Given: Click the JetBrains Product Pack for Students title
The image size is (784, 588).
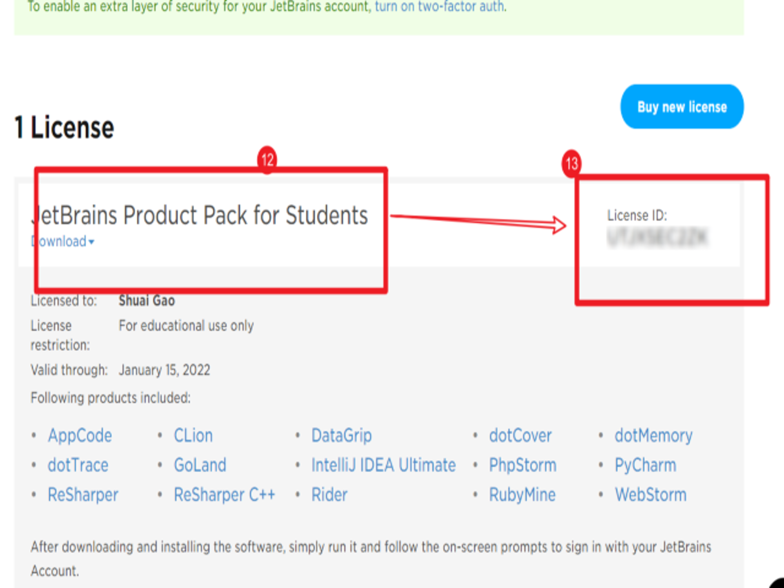Looking at the screenshot, I should click(200, 215).
